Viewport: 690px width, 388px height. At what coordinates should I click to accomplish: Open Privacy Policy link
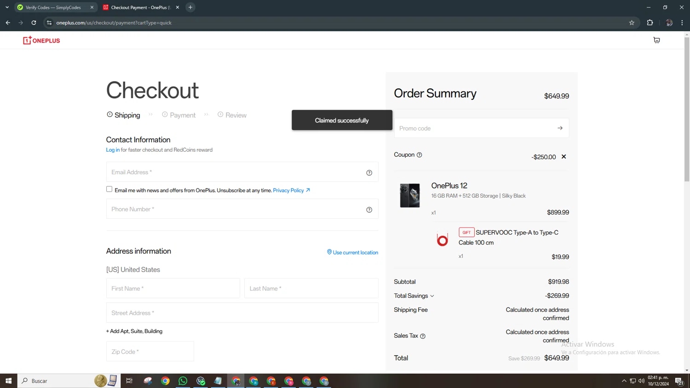(x=291, y=190)
